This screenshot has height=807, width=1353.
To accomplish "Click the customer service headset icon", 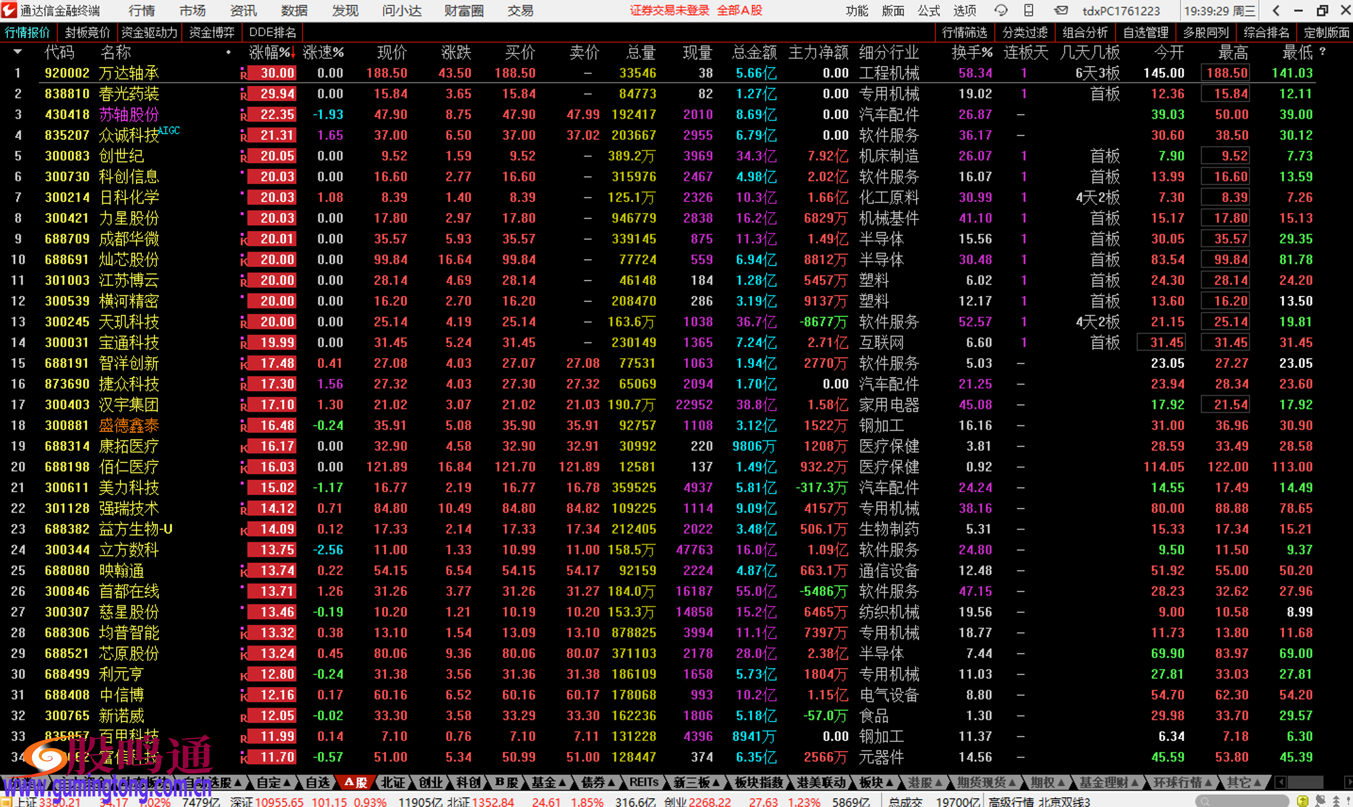I will point(1000,10).
